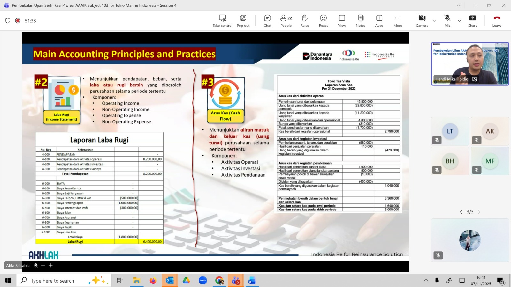This screenshot has width=511, height=287.
Task: Unmute the Mic
Action: pyautogui.click(x=447, y=21)
